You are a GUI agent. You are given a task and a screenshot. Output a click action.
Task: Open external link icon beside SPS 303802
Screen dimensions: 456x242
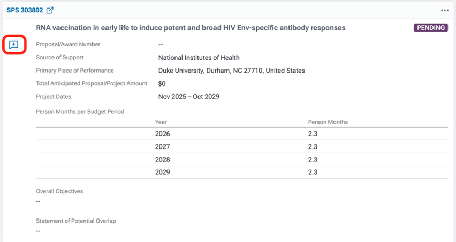coord(50,10)
